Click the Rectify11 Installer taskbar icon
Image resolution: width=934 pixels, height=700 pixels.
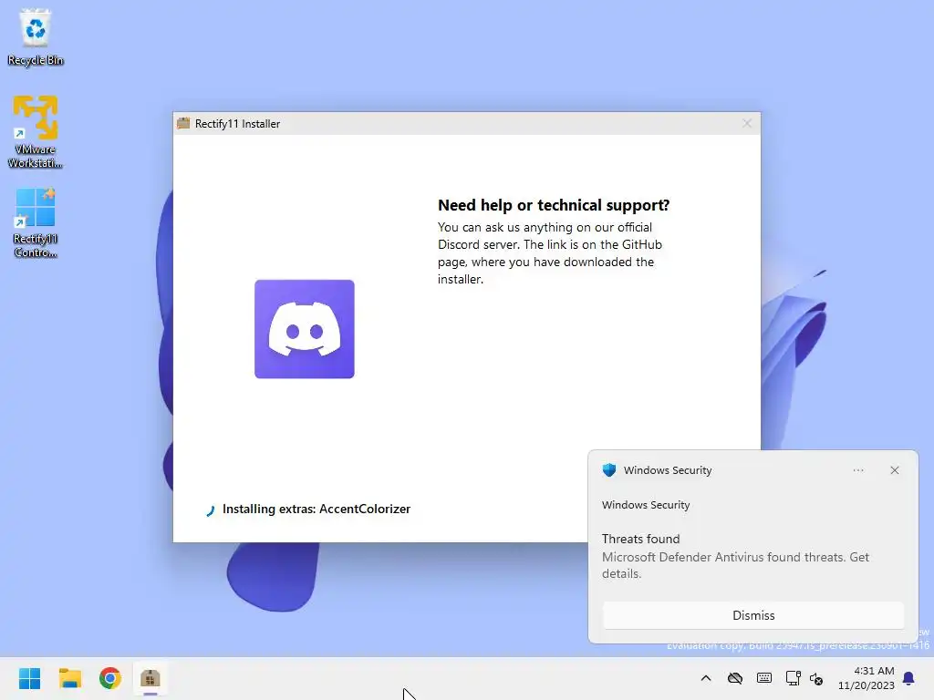[150, 678]
